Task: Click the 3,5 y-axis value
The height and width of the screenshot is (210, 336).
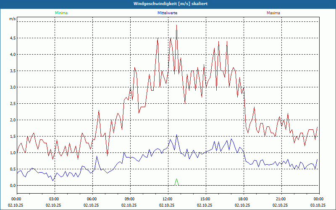Action: [13, 71]
